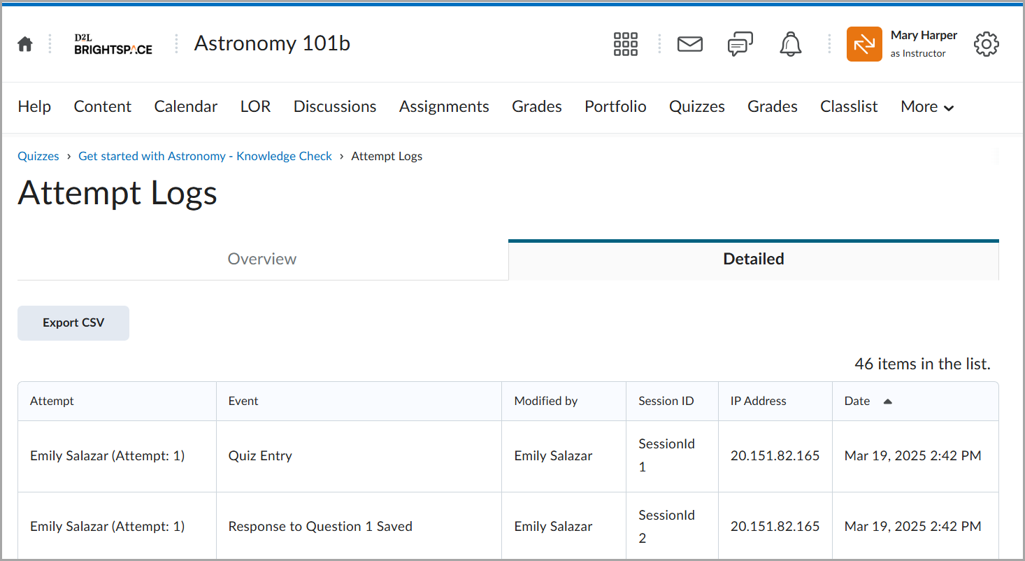Expand the More navigation dropdown
The image size is (1025, 561).
tap(927, 107)
